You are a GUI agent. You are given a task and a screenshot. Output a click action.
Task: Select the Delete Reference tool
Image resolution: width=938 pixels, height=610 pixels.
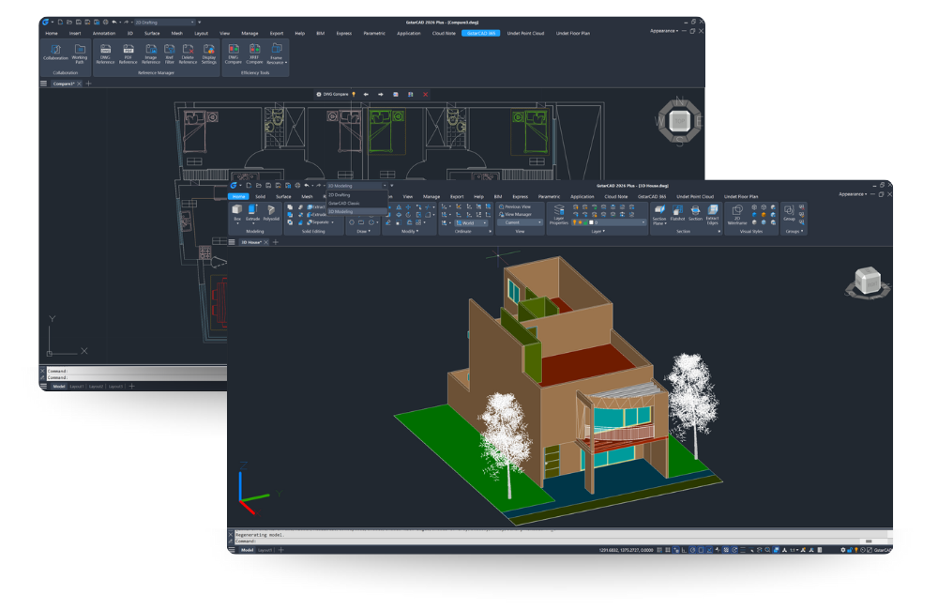[188, 51]
